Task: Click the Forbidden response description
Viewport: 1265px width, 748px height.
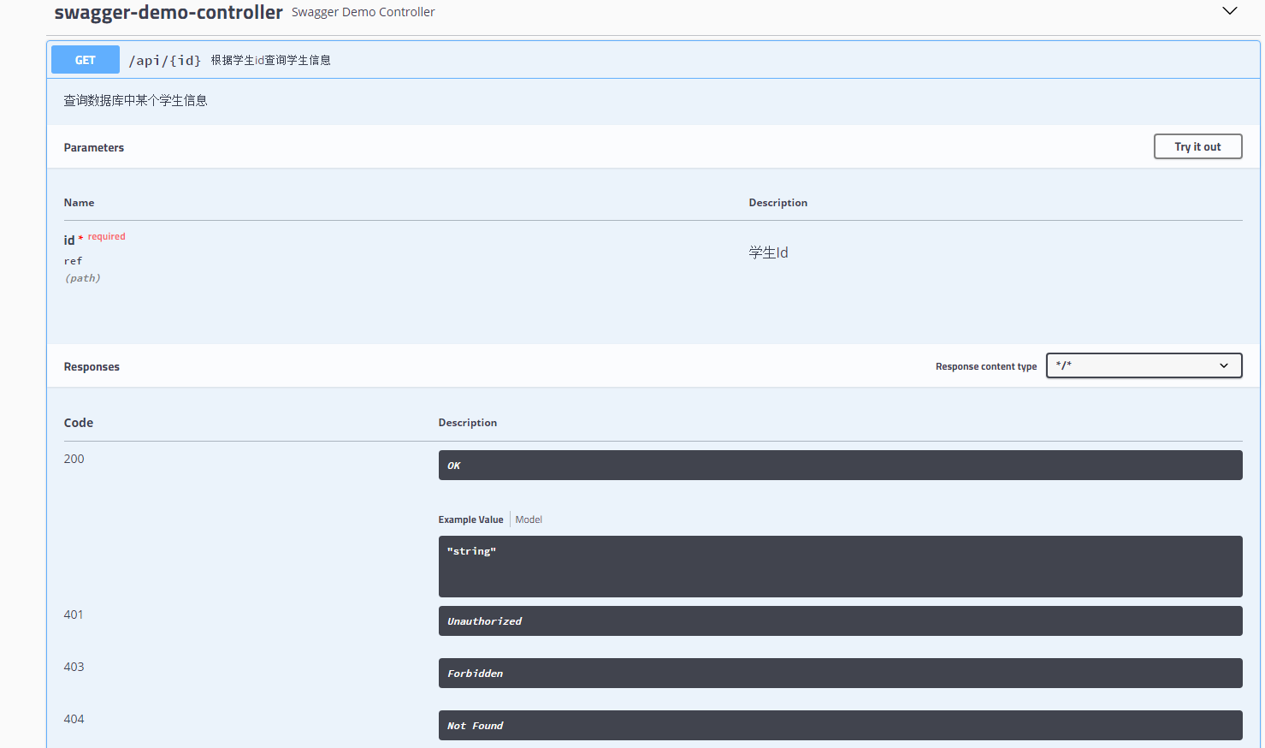Action: point(840,674)
